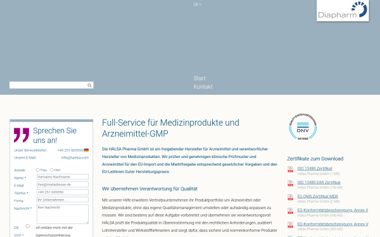Image resolution: width=380 pixels, height=237 pixels.
Task: Click the info@haelsa.com email link
Action: coord(75,157)
